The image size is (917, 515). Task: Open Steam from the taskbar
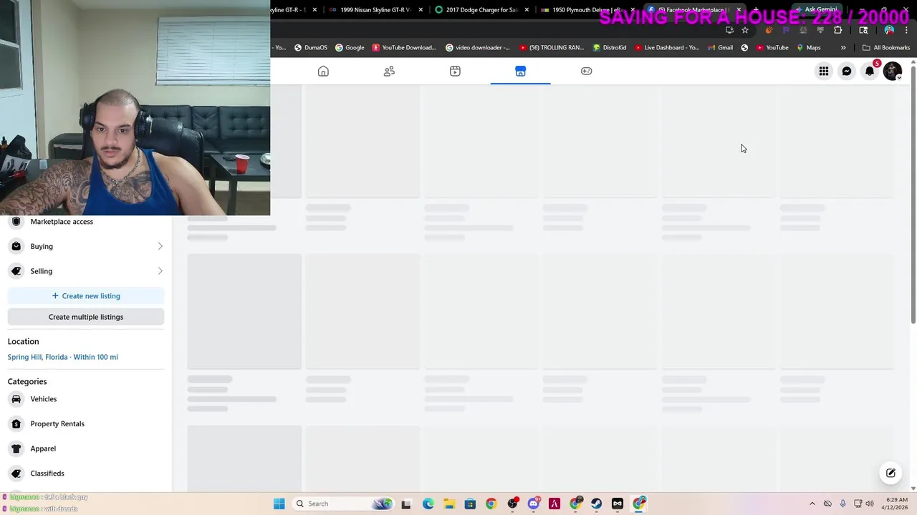(597, 504)
